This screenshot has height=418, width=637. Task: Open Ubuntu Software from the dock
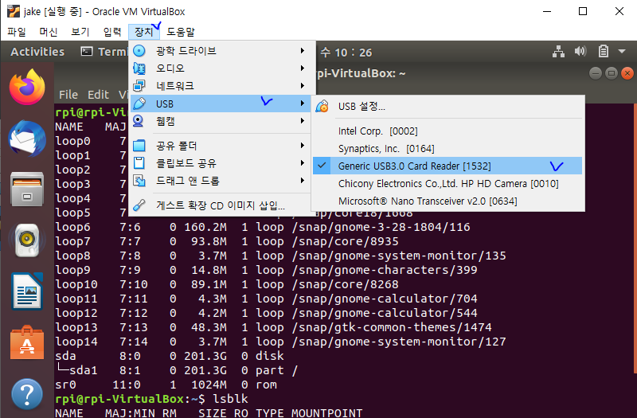(27, 342)
